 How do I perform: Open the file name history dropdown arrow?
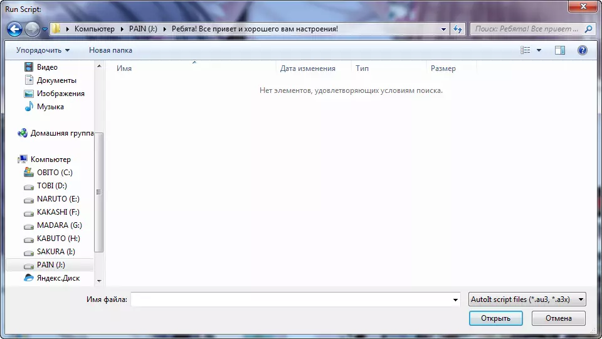pos(455,299)
